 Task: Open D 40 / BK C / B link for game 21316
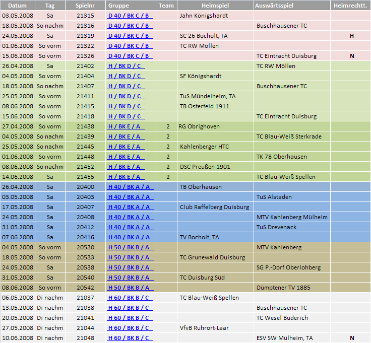pyautogui.click(x=131, y=26)
